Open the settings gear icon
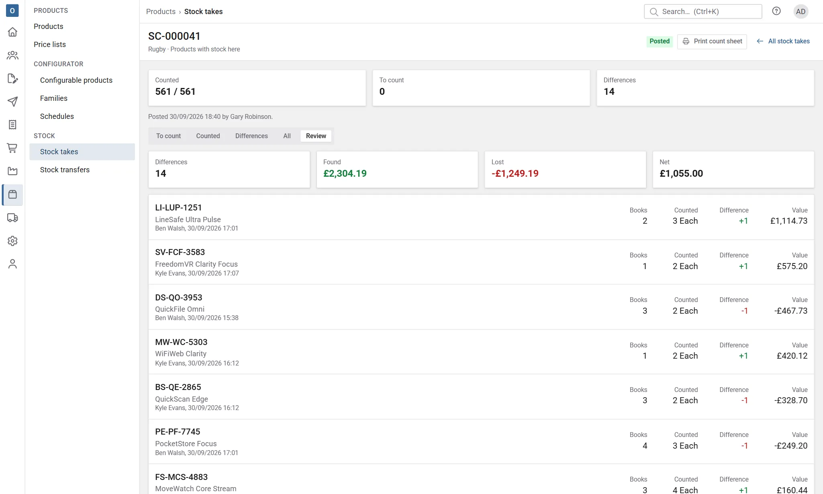This screenshot has width=823, height=494. pyautogui.click(x=12, y=241)
